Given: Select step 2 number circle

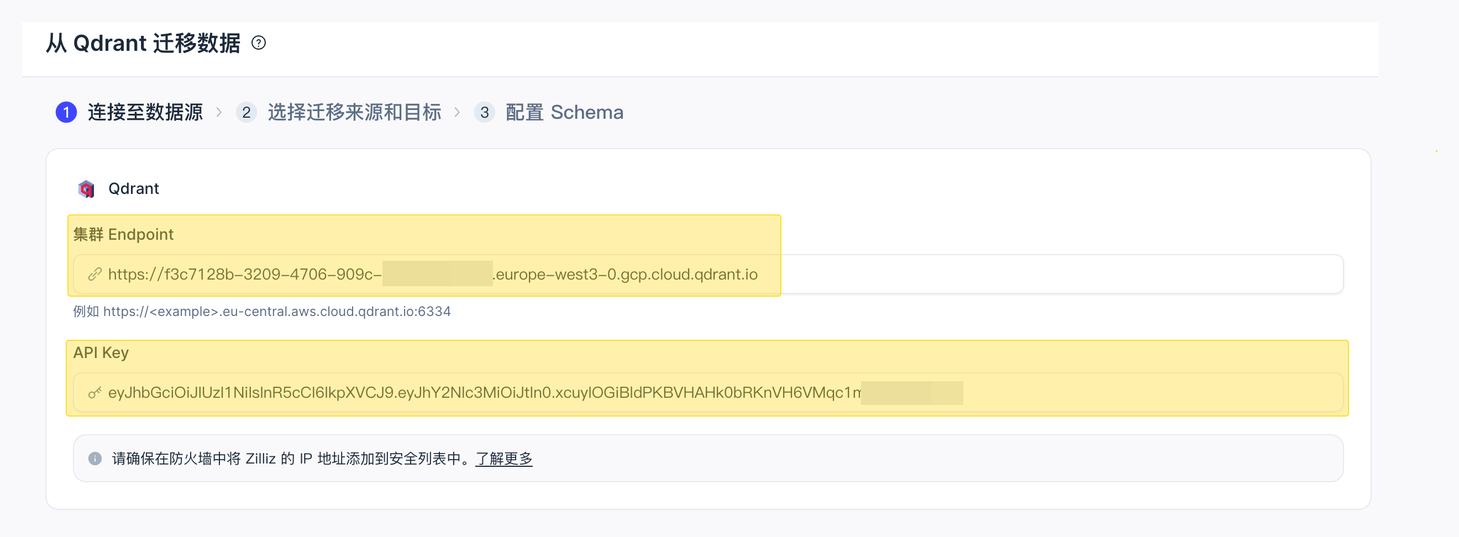Looking at the screenshot, I should pyautogui.click(x=246, y=112).
